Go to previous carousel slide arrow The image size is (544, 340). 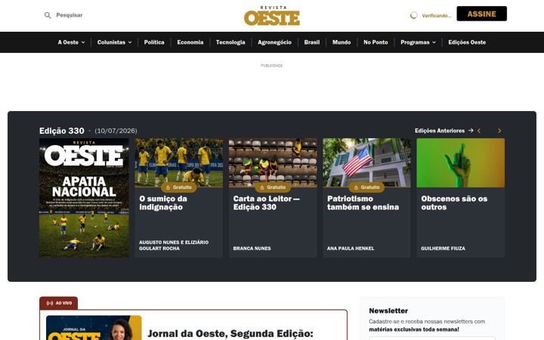pyautogui.click(x=479, y=131)
